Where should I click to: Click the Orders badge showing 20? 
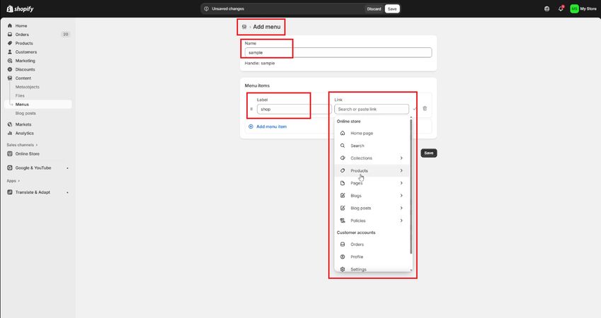[x=66, y=35]
